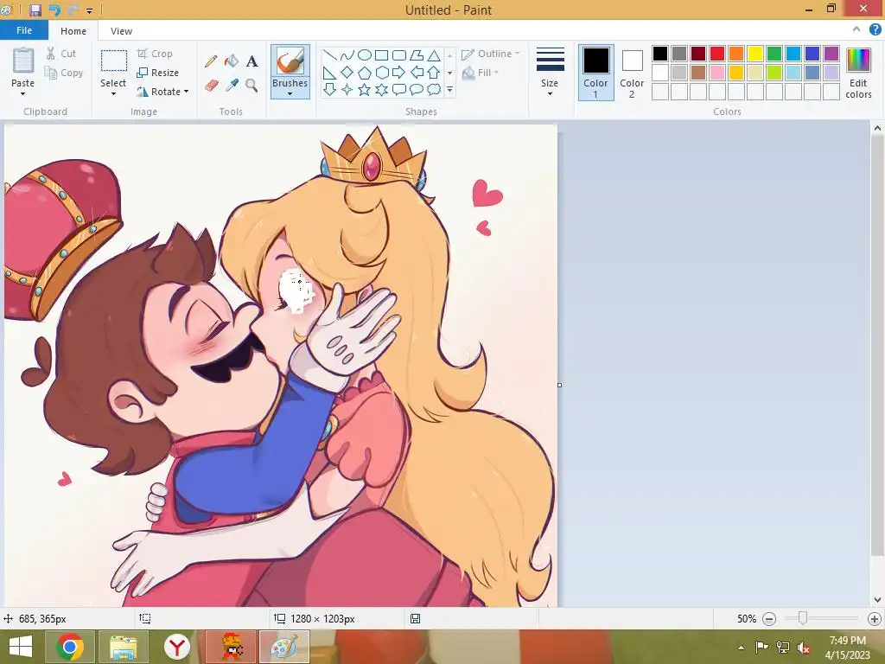Select the Fill with color bucket tool

(232, 61)
